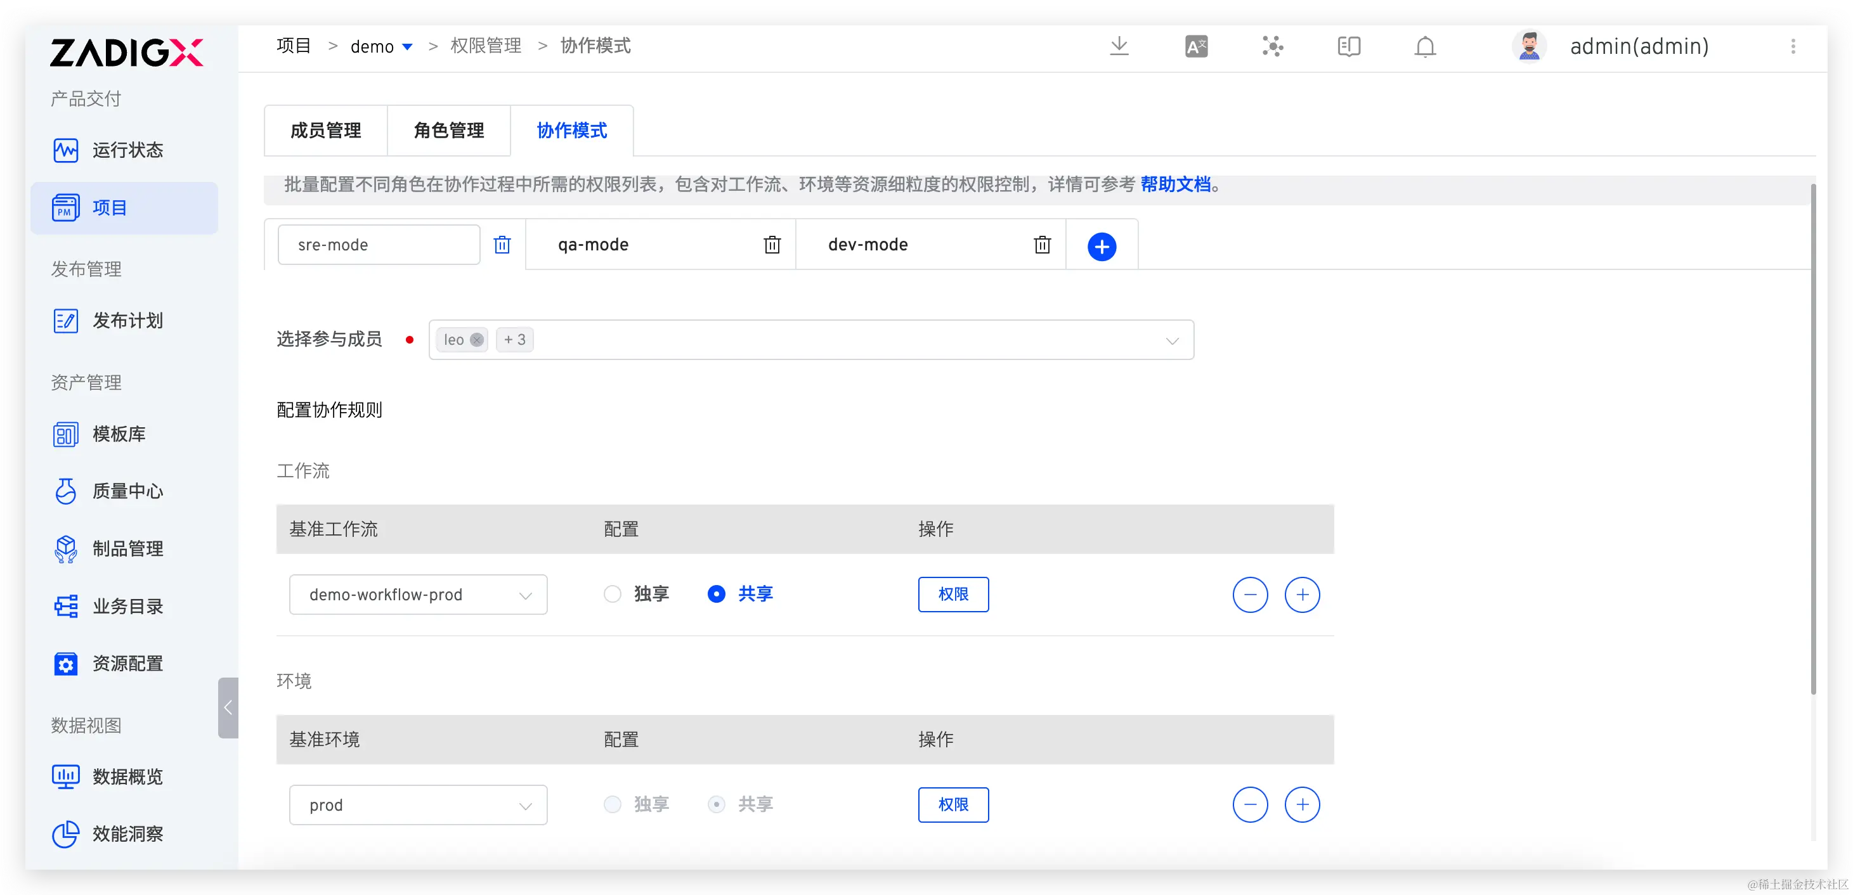Click the download icon in top bar

(1119, 47)
